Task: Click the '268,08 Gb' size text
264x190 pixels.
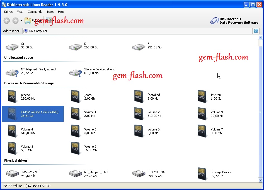Action: pos(91,47)
